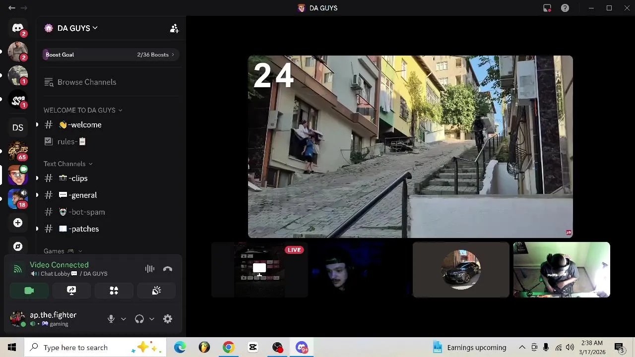
Task: Open activities launcher icon
Action: [x=114, y=291]
